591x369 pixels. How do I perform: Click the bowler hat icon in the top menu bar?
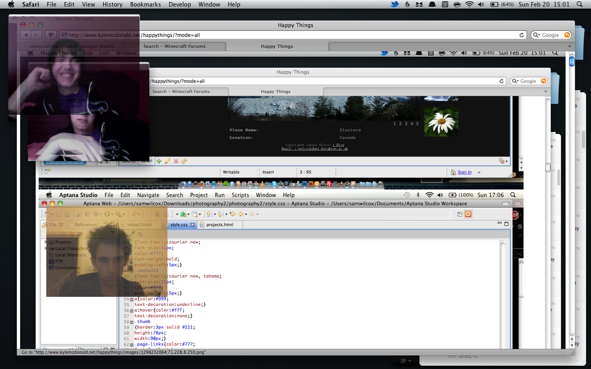432,5
